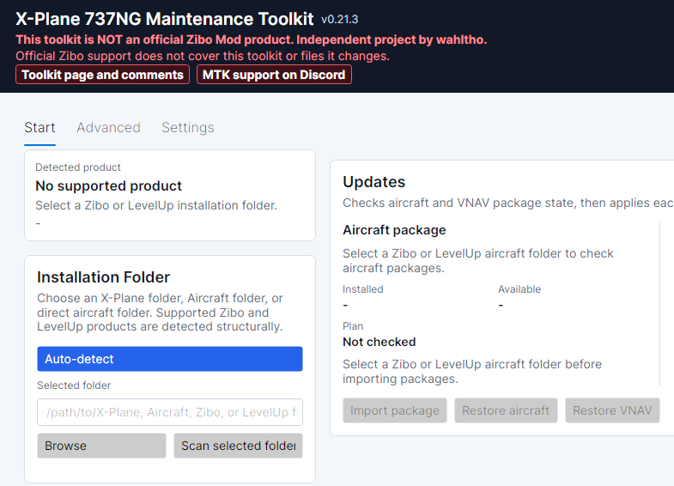The width and height of the screenshot is (674, 486).
Task: Click the 'Aircraft package' heading
Action: coord(394,230)
